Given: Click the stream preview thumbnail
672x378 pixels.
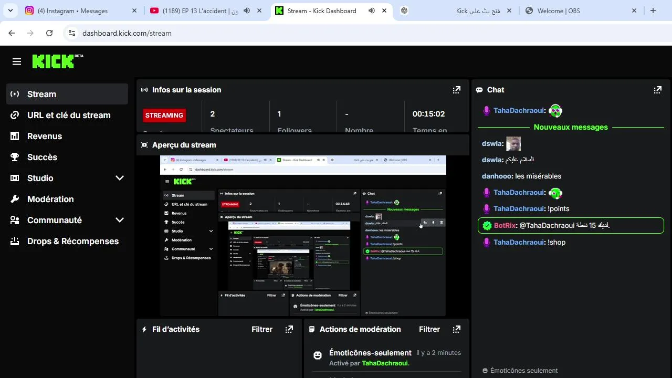Looking at the screenshot, I should 303,236.
